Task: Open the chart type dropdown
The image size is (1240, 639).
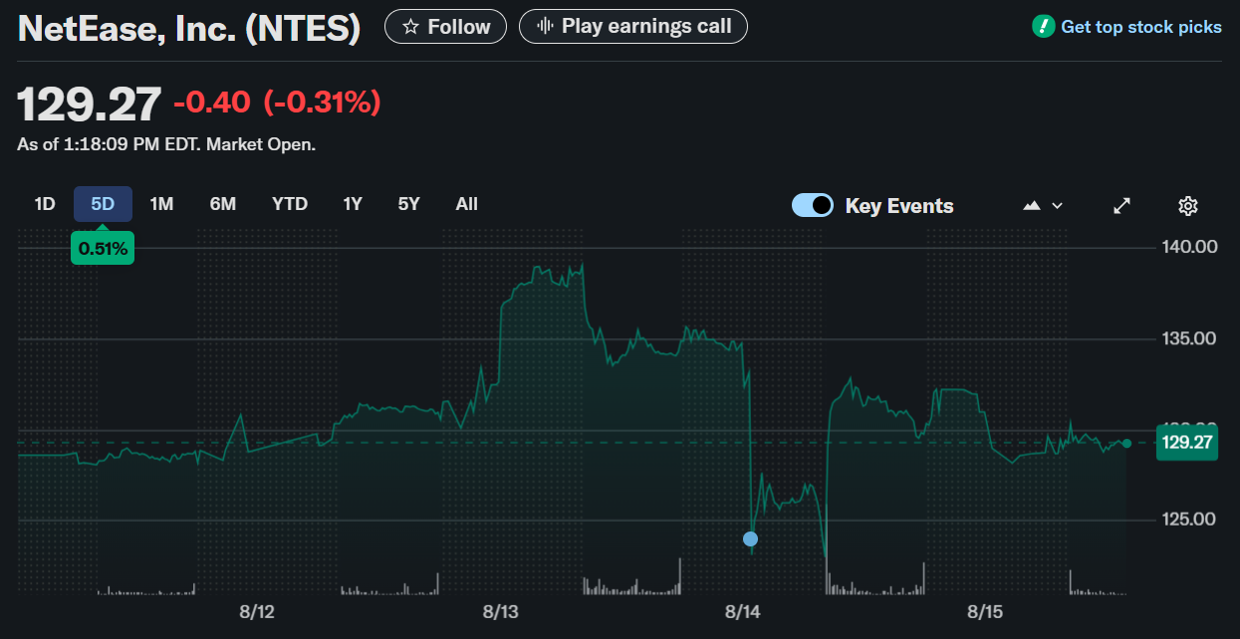Action: [1043, 205]
